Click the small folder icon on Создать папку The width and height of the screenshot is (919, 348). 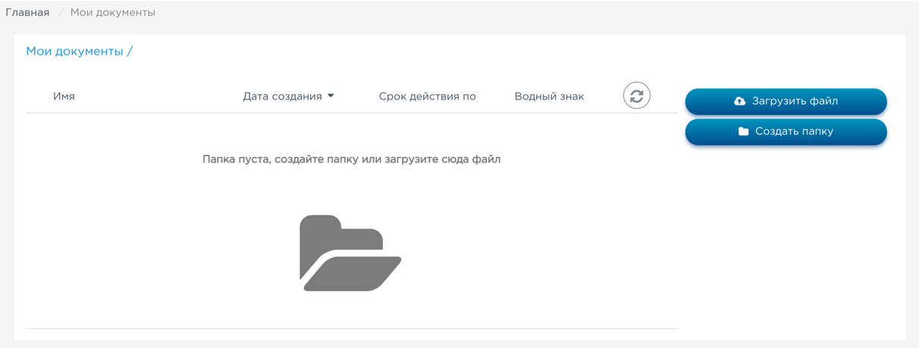[743, 131]
